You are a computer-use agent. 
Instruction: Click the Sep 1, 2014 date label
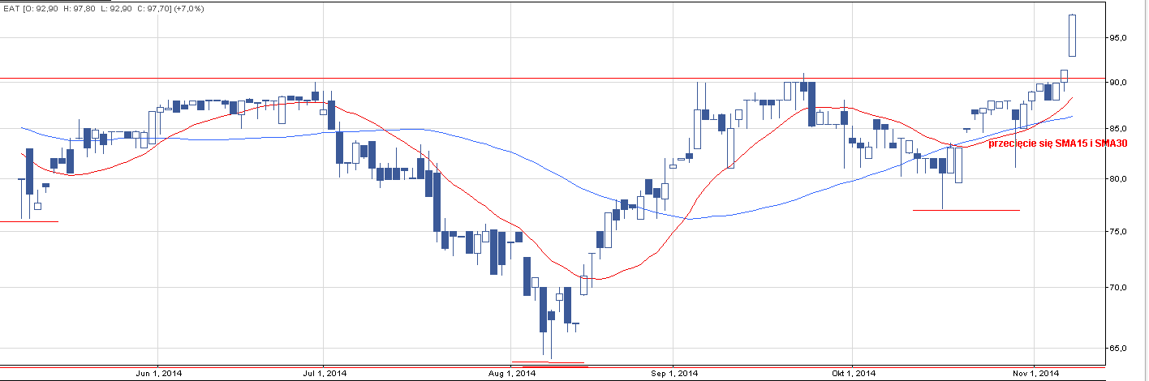click(x=674, y=374)
